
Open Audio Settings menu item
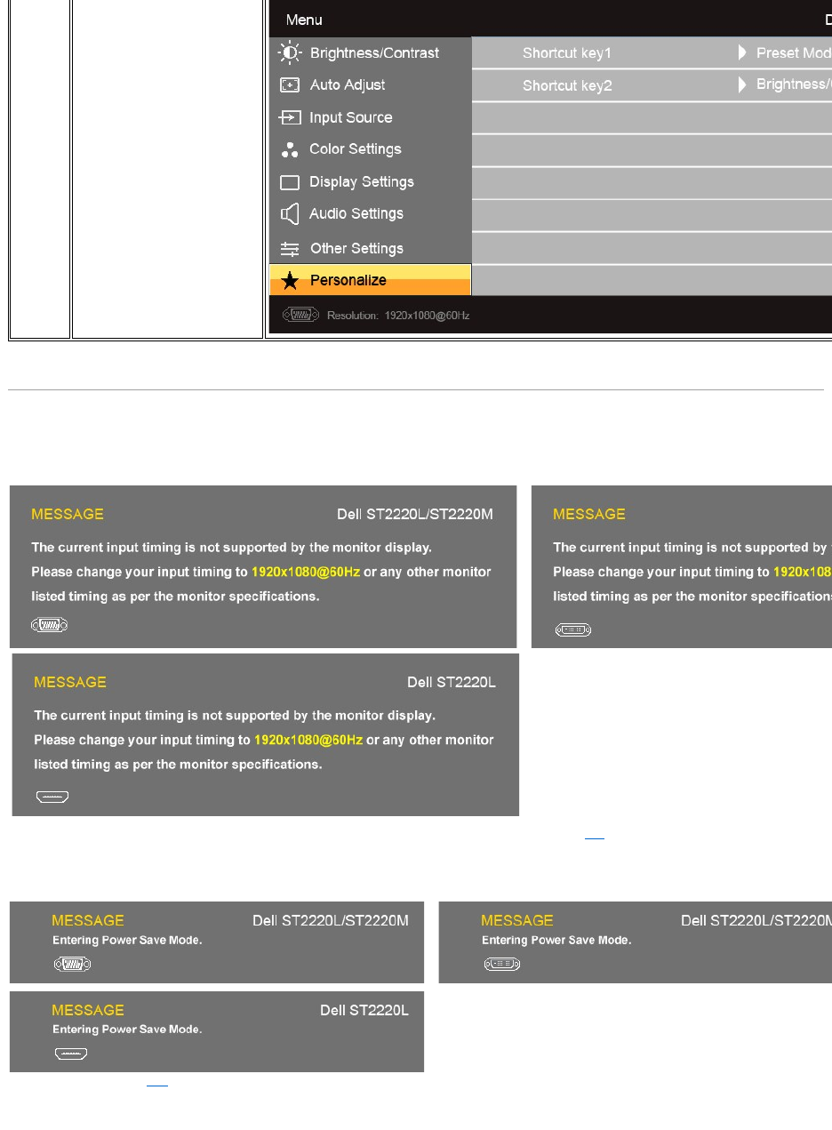370,214
